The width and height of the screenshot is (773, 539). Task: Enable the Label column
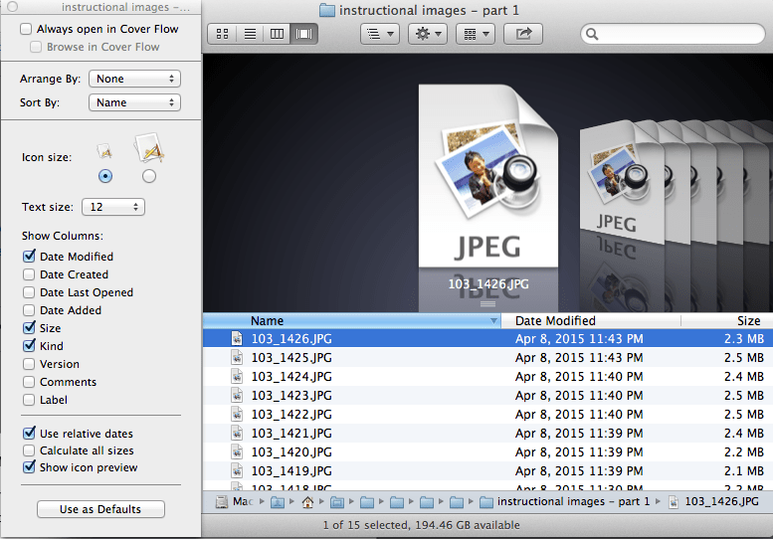point(29,400)
